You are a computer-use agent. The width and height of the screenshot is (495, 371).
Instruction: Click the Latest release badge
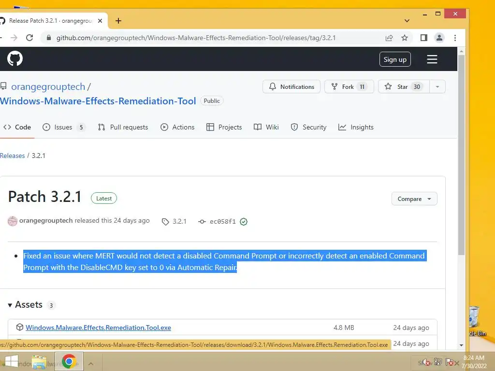pos(104,199)
